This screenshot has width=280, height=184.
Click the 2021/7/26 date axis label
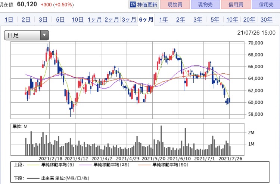point(230,159)
